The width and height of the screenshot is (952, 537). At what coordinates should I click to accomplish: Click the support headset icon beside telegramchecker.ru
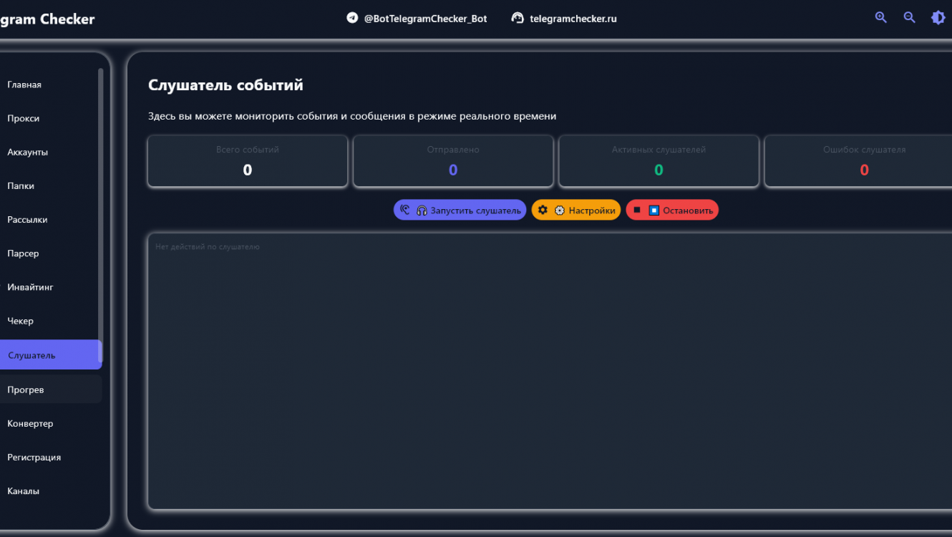(x=518, y=18)
